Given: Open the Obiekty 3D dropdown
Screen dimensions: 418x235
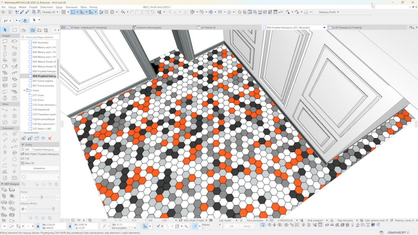Looking at the screenshot, I should coord(57,12).
